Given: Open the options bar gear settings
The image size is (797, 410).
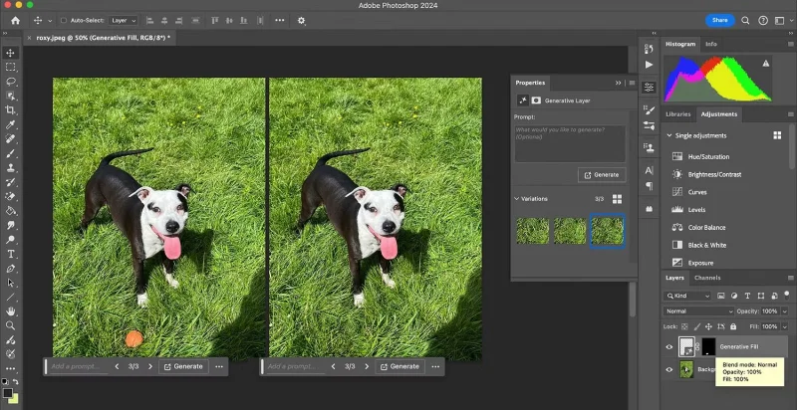Looking at the screenshot, I should (x=302, y=20).
